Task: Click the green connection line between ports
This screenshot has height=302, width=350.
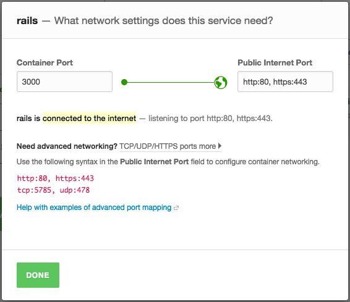Action: coord(171,83)
